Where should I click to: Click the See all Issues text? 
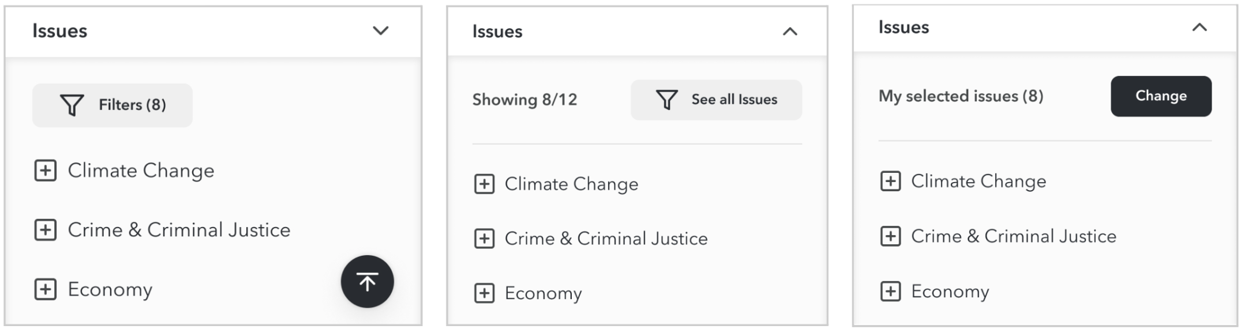[x=734, y=100]
